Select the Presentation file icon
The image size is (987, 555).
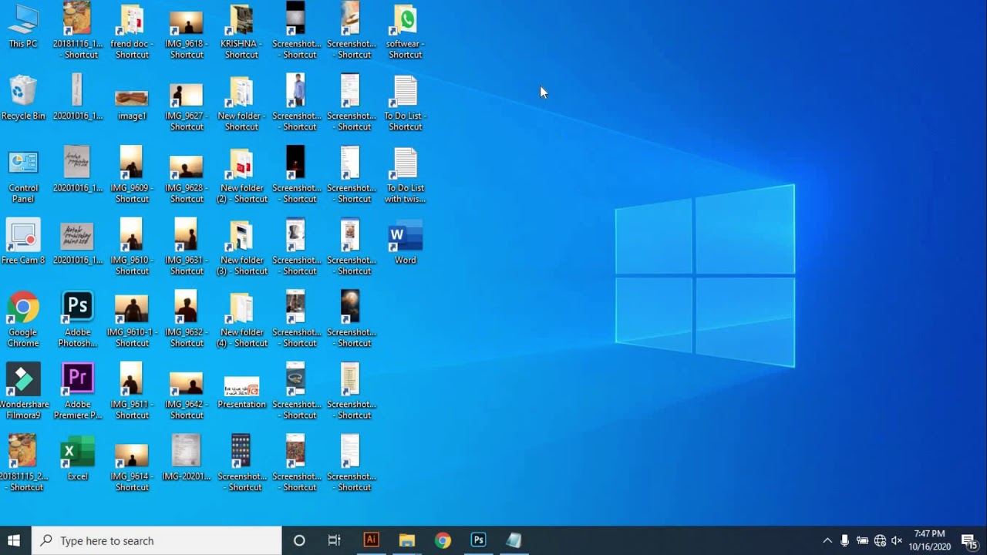[241, 392]
